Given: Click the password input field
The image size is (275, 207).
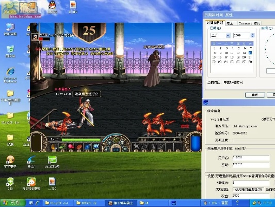Looking at the screenshot, I should pos(251,165).
